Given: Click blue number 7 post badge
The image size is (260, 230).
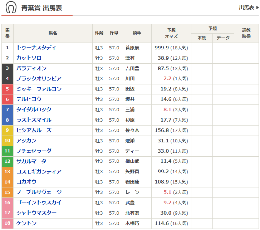Looking at the screenshot, I should pyautogui.click(x=8, y=109).
